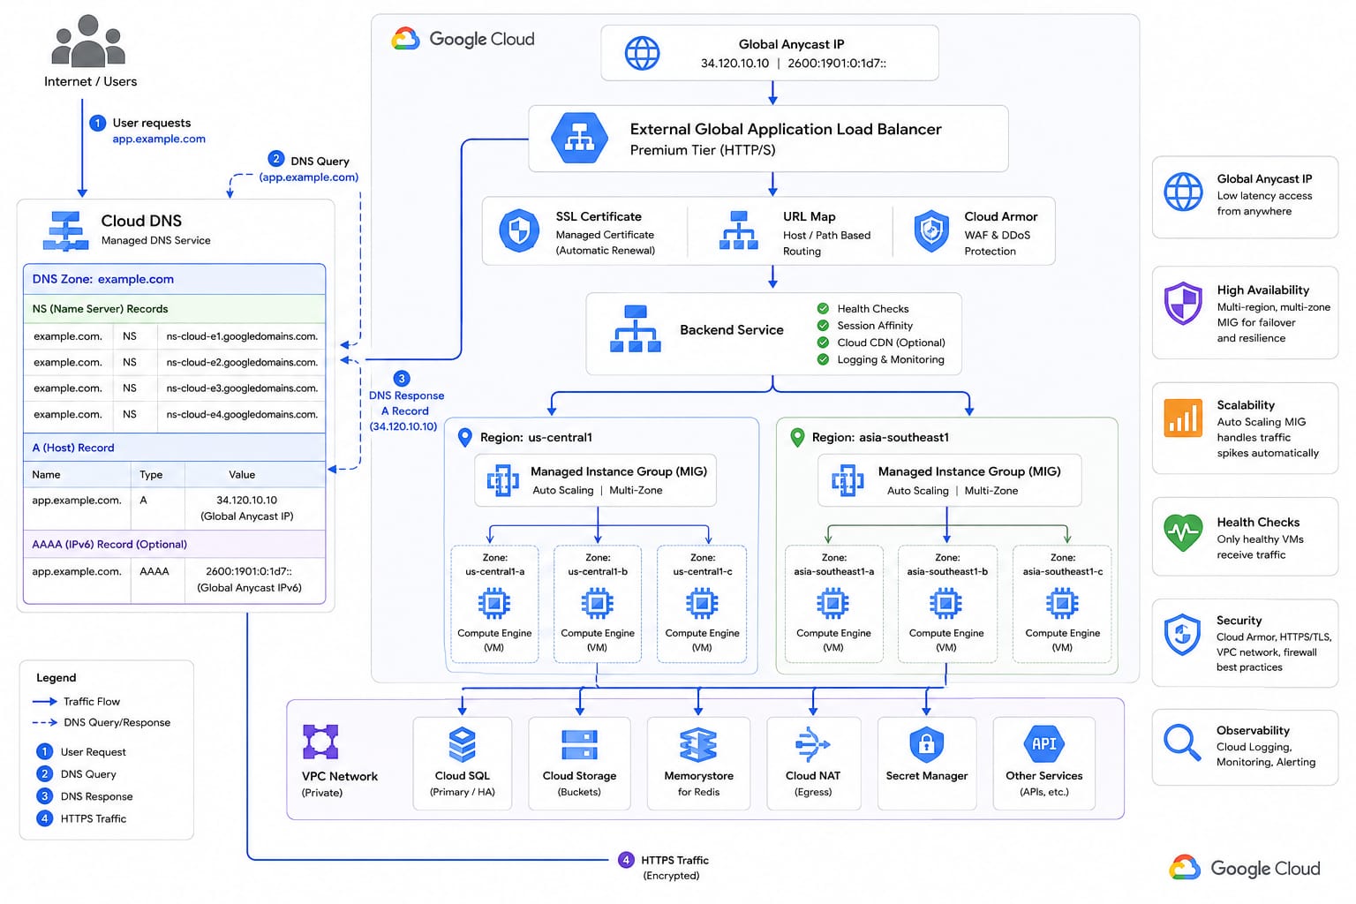Click the green check beside Logging & Monitoring

click(823, 359)
